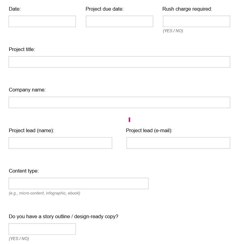Click the story outline YES/NO answer field
This screenshot has height=244, width=237.
pos(42,229)
